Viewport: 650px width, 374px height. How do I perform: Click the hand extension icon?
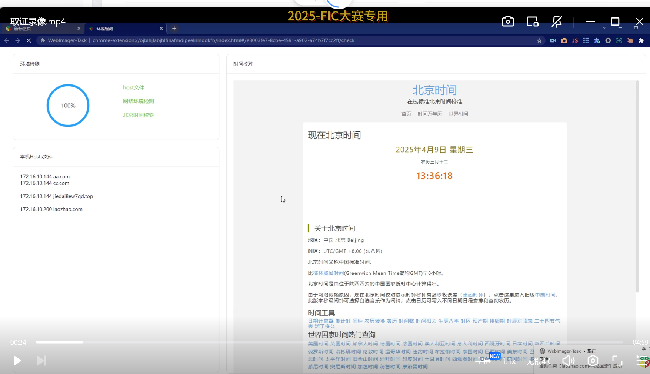pos(630,40)
